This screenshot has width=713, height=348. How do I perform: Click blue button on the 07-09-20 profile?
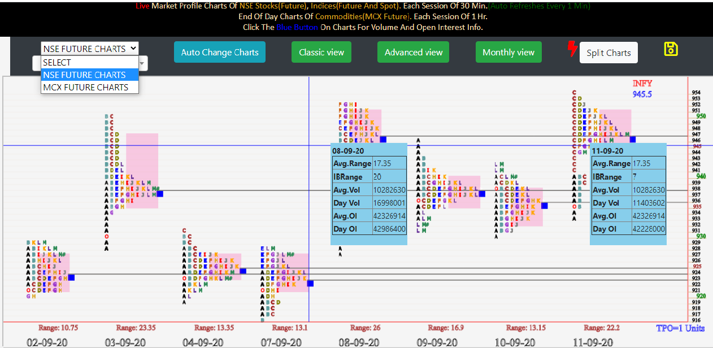310,284
